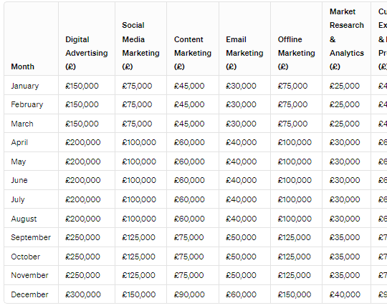This screenshot has height=308, width=387.
Task: Click the Email Marketing column header
Action: (244, 53)
